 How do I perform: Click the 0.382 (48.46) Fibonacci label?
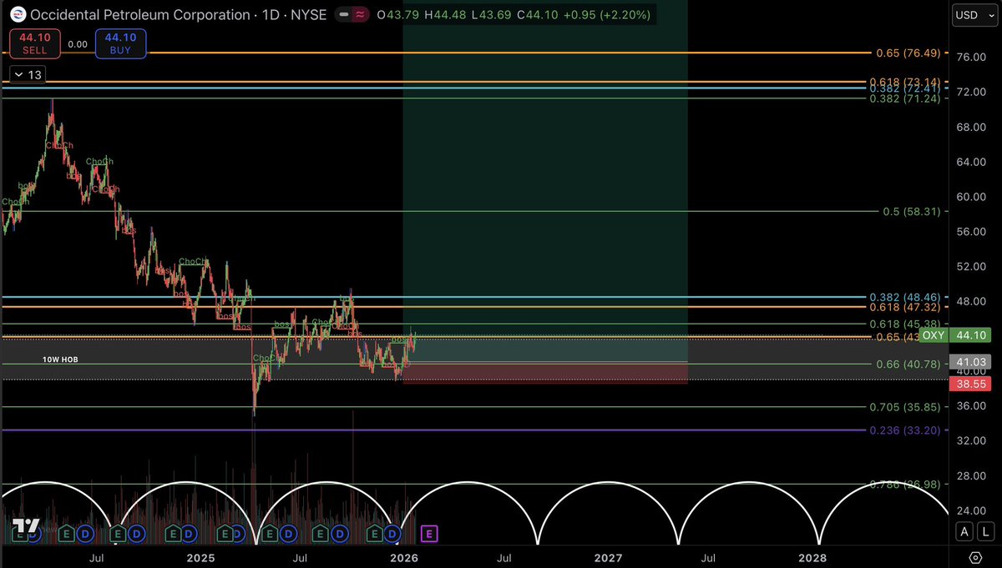tap(905, 297)
